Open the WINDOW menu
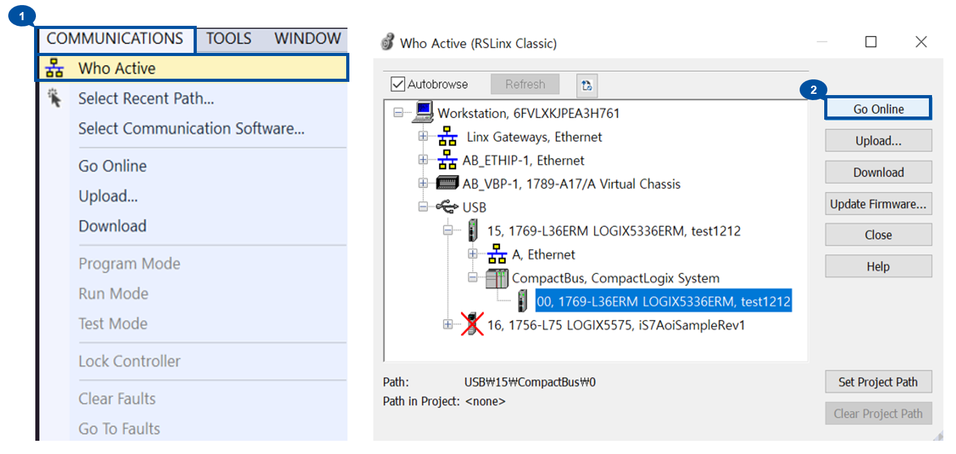 coord(307,38)
